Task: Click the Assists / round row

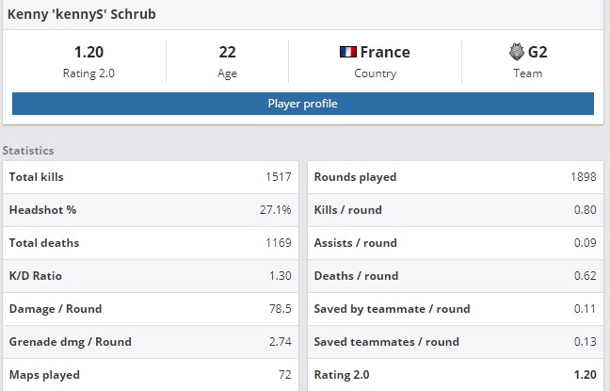Action: [456, 243]
